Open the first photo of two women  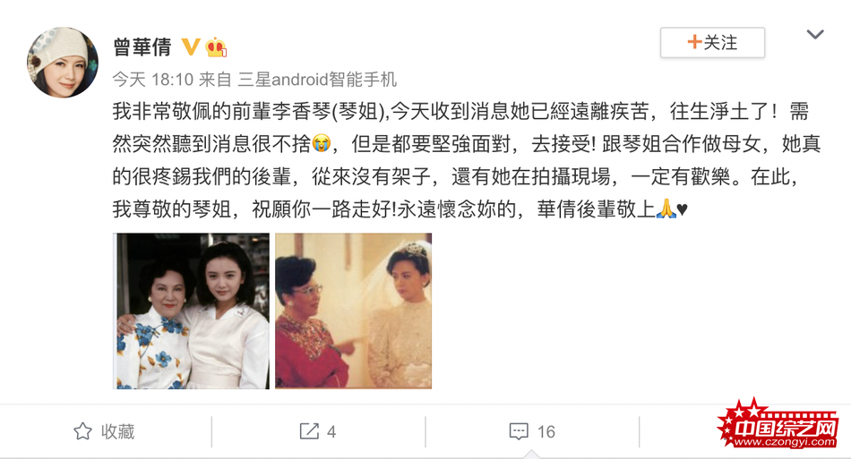pyautogui.click(x=191, y=311)
